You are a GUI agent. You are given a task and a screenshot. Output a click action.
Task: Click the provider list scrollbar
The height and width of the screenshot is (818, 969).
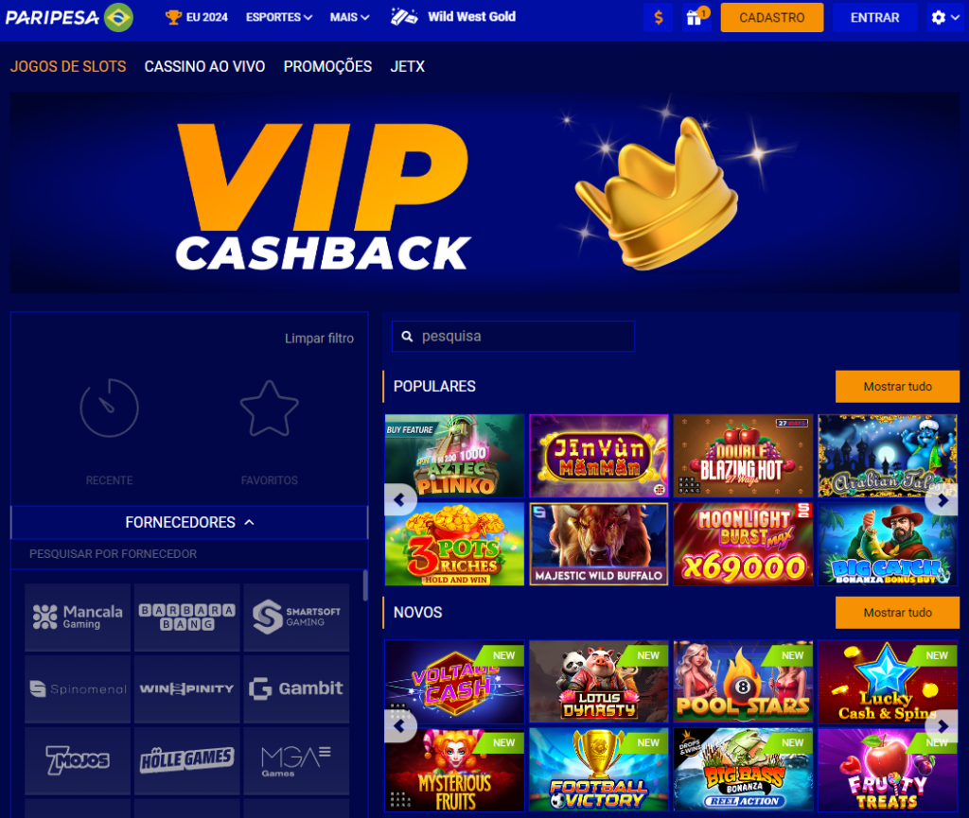click(365, 585)
